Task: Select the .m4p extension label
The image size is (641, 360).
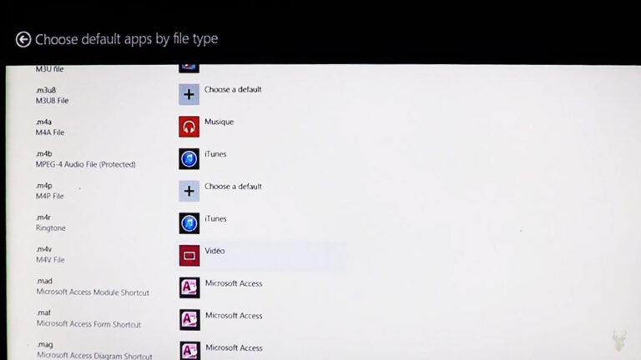Action: (x=44, y=185)
